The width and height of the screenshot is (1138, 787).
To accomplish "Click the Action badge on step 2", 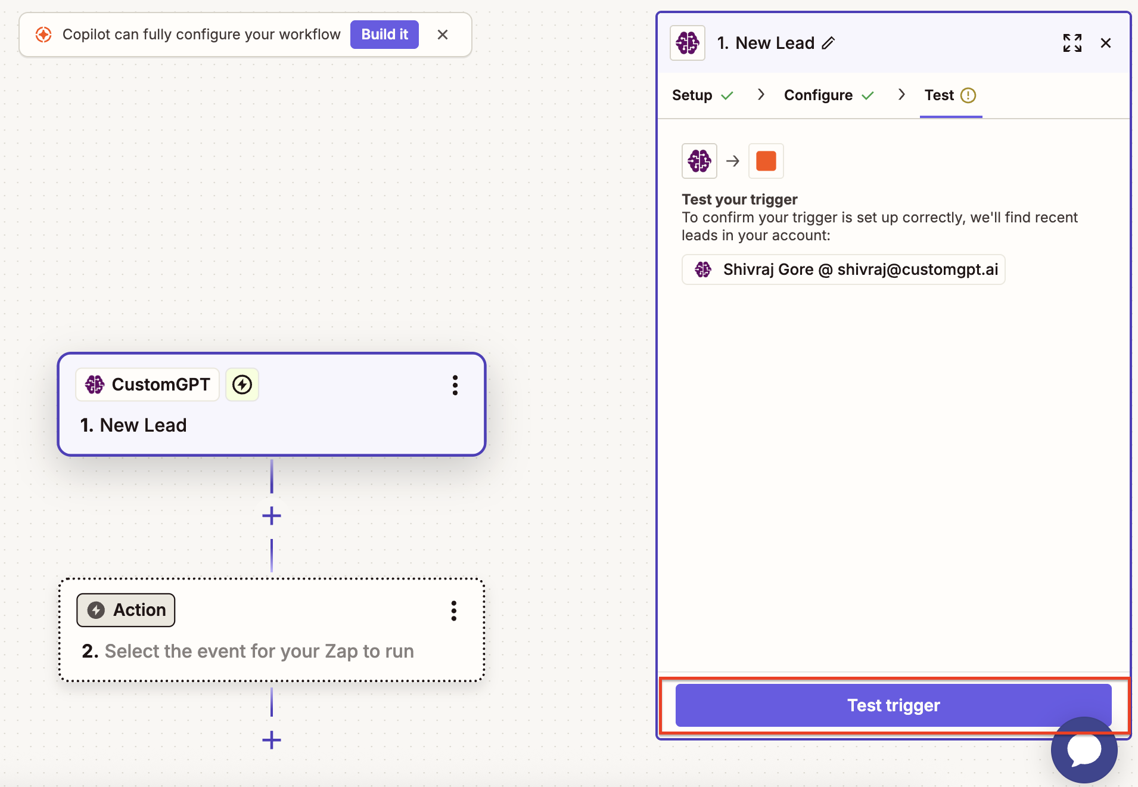I will pyautogui.click(x=126, y=610).
